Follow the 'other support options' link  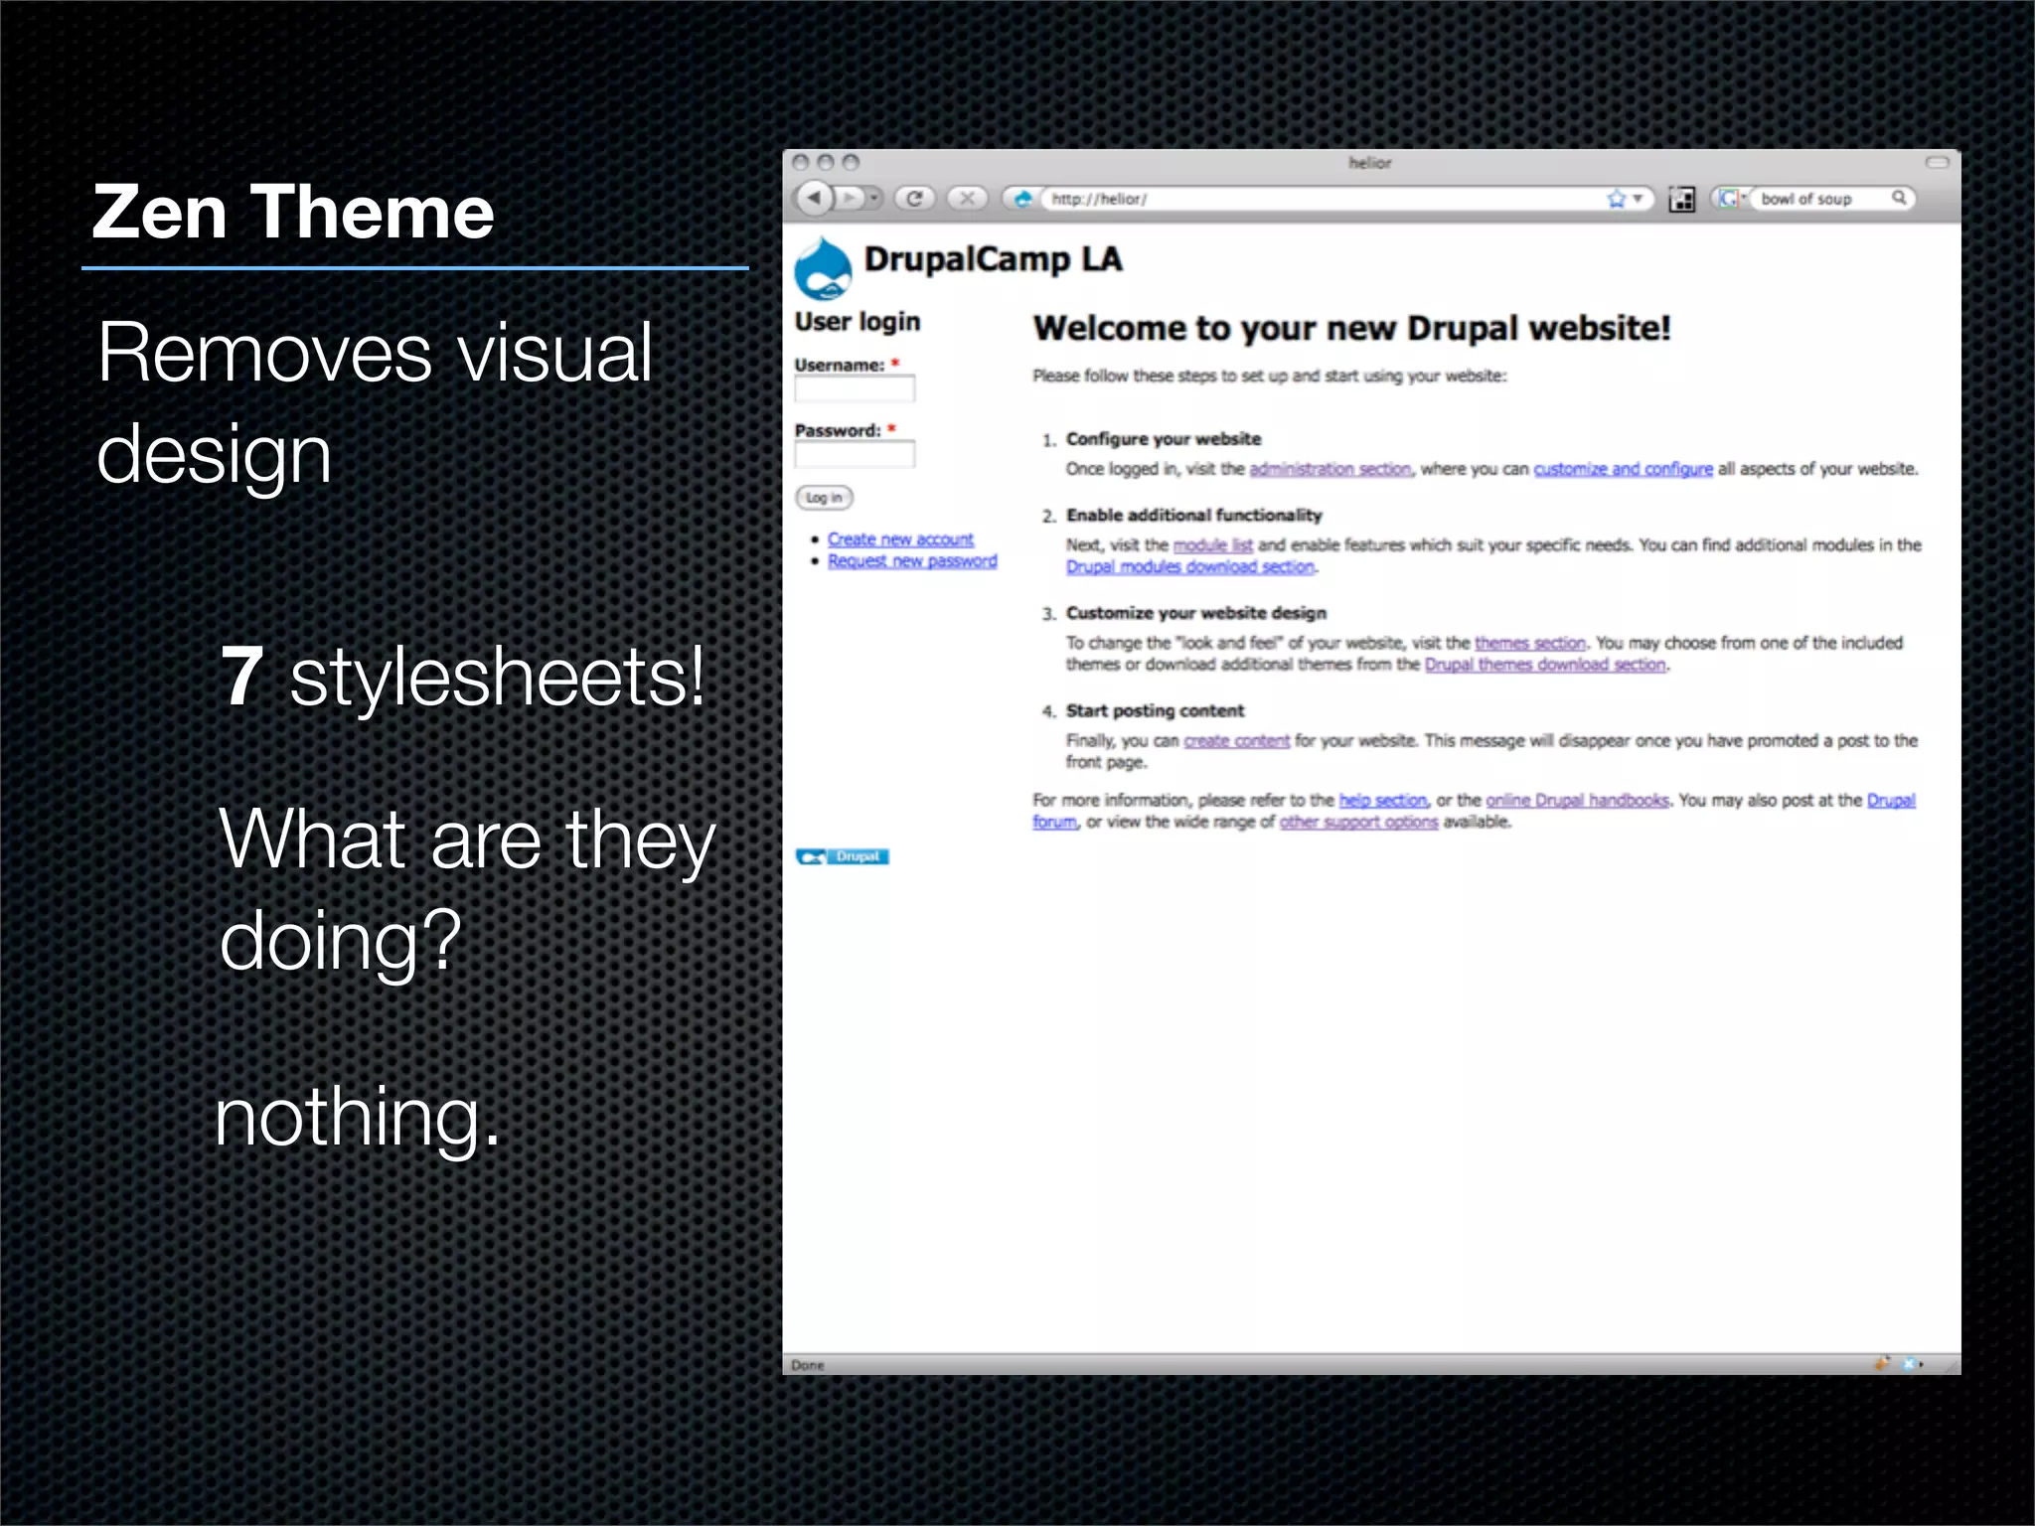pyautogui.click(x=1358, y=822)
